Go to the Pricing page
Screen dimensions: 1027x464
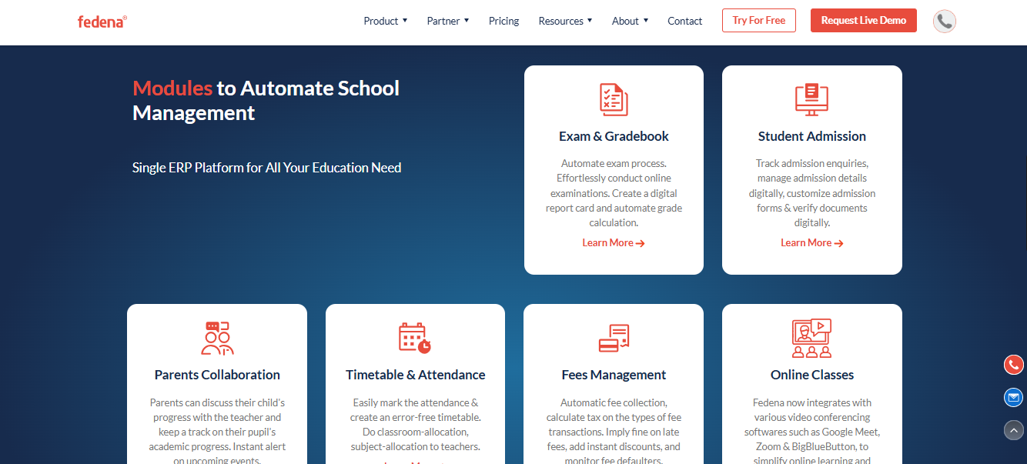click(x=503, y=21)
